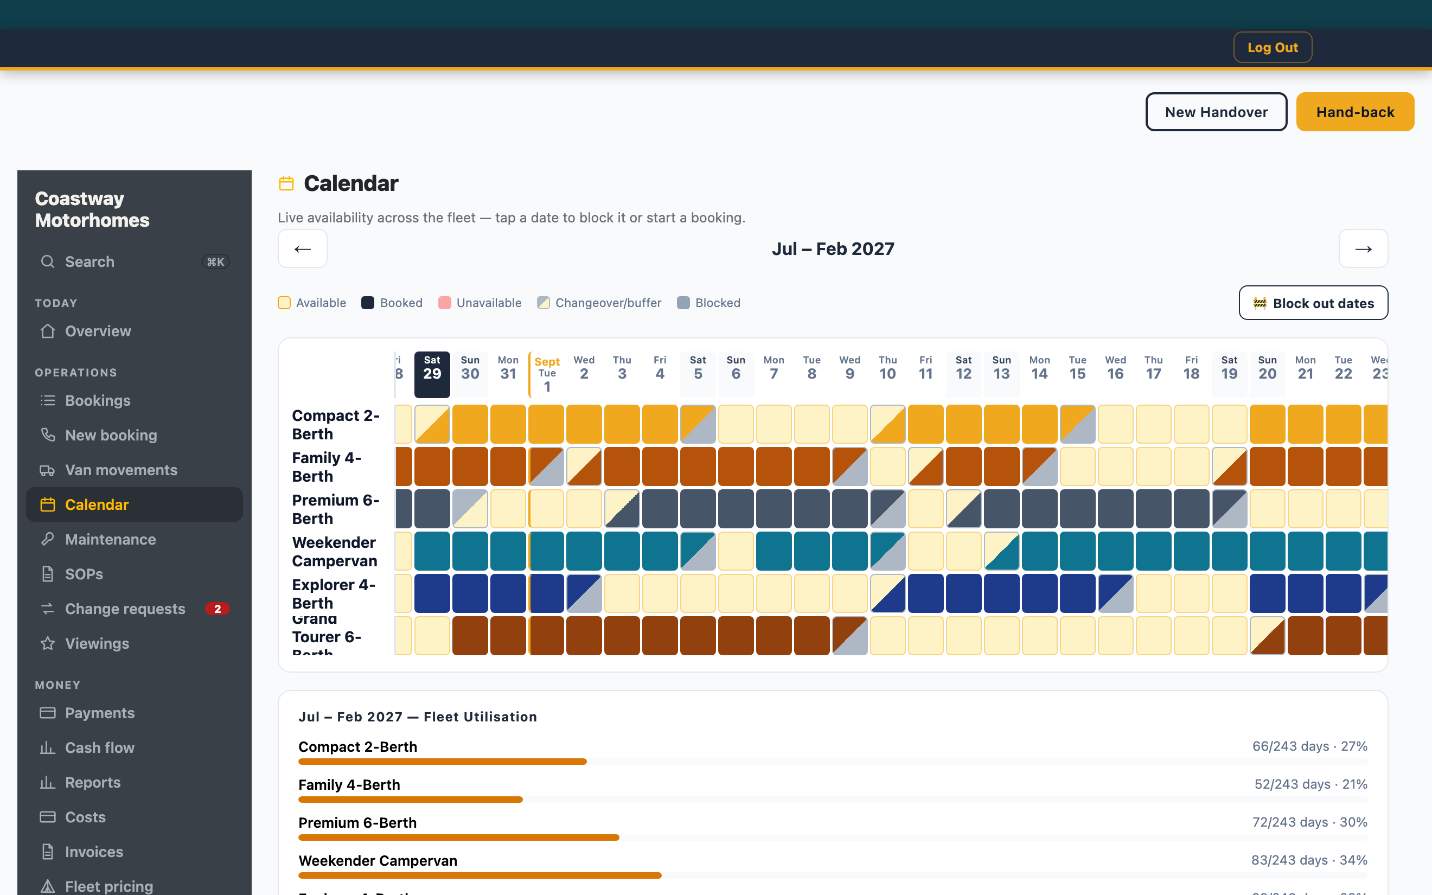Click the New booking phone icon
This screenshot has width=1432, height=895.
48,435
